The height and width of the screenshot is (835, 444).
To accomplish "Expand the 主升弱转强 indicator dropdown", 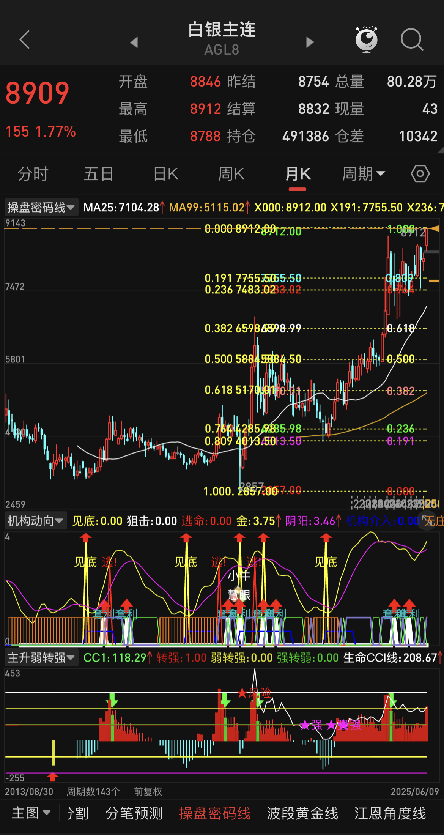I will click(41, 657).
